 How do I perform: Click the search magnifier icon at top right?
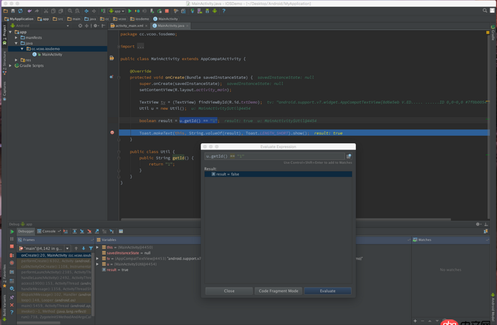tap(485, 11)
